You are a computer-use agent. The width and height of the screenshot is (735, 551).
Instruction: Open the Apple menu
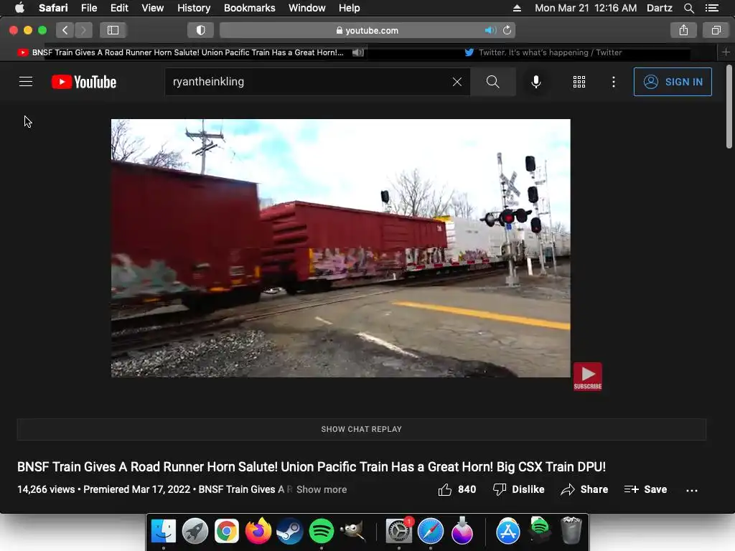tap(19, 8)
